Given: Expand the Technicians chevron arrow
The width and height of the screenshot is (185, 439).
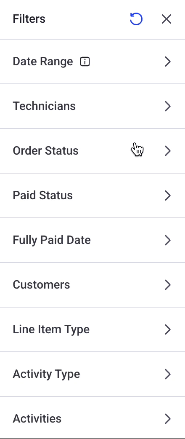Looking at the screenshot, I should click(x=167, y=106).
